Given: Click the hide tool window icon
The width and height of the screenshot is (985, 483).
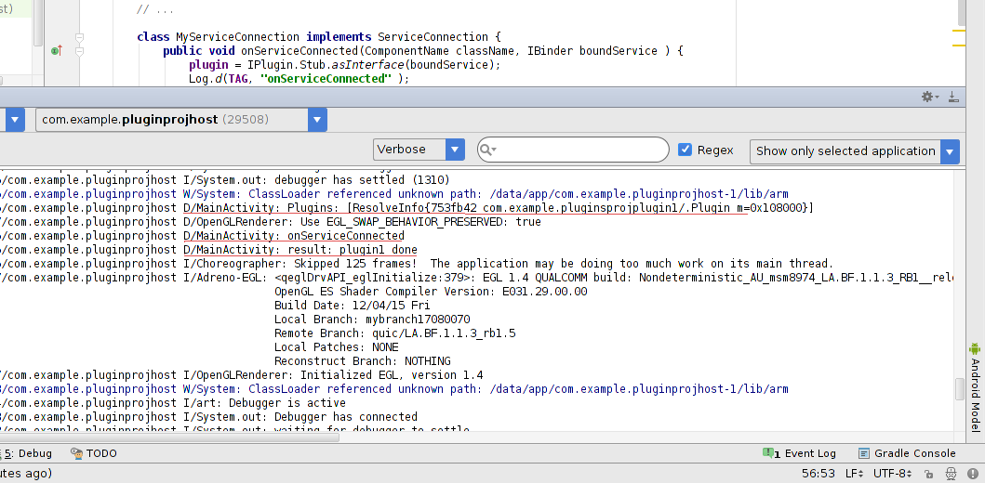Looking at the screenshot, I should [x=953, y=97].
